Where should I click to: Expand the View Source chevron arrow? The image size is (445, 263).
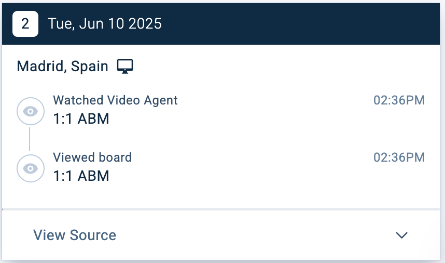[x=401, y=235]
